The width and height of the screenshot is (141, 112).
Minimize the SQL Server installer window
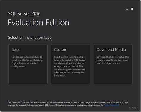[127, 10]
